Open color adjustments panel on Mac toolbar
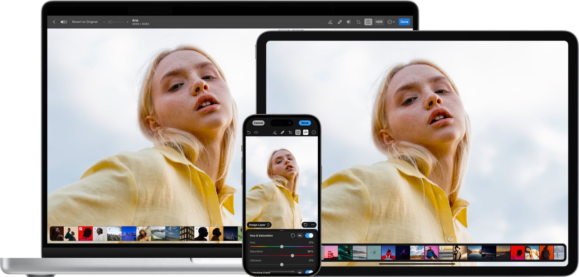This screenshot has width=579, height=277. tap(368, 22)
